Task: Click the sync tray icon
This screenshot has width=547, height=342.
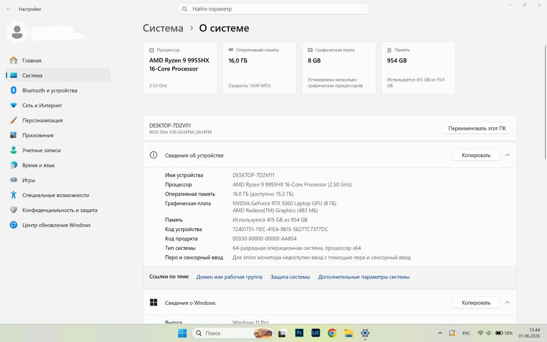Action: tap(452, 333)
